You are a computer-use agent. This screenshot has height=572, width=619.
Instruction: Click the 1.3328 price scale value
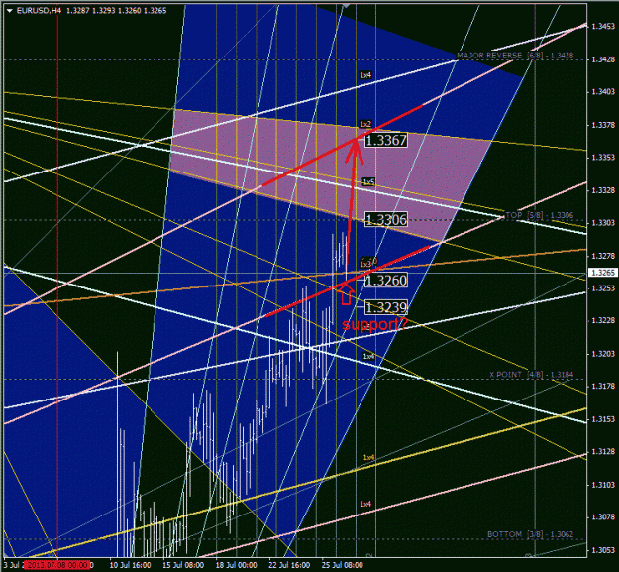603,190
